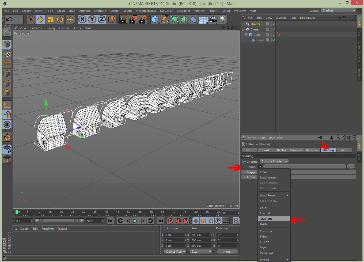Click the Subdivision Surface generator icon
The height and width of the screenshot is (262, 364).
pos(175,19)
